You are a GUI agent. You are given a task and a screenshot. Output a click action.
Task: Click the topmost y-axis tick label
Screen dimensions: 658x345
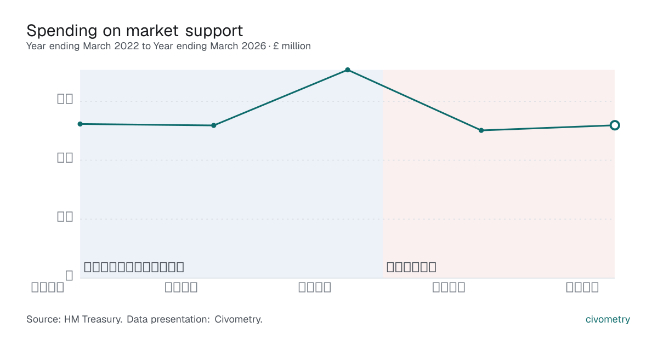65,99
